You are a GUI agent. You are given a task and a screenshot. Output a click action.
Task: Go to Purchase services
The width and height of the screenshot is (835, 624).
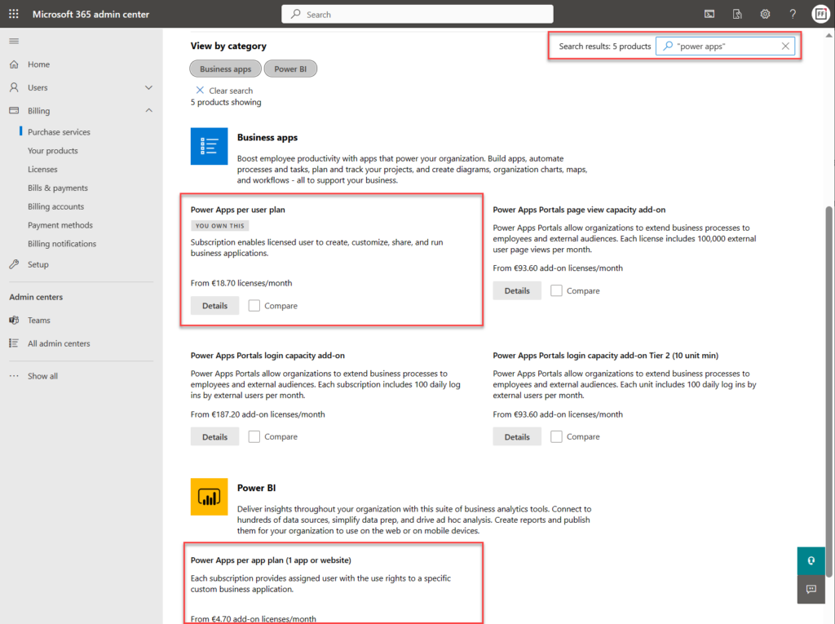coord(59,131)
